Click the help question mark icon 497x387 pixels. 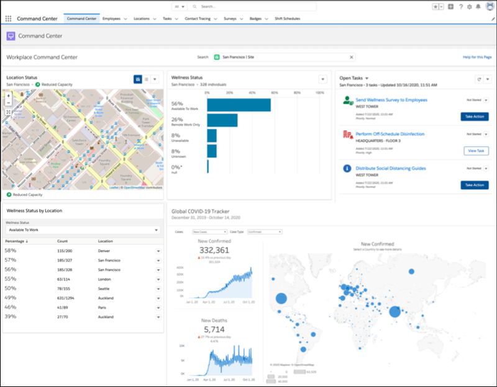tap(460, 7)
